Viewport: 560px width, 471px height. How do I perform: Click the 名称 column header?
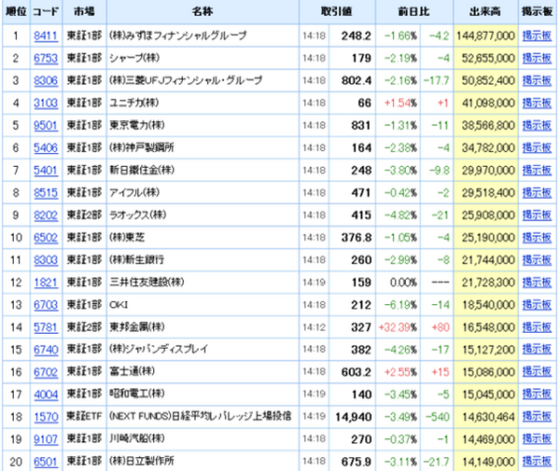coord(203,12)
